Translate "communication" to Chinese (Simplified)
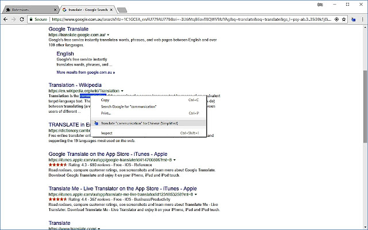The height and width of the screenshot is (230, 368). coord(149,123)
